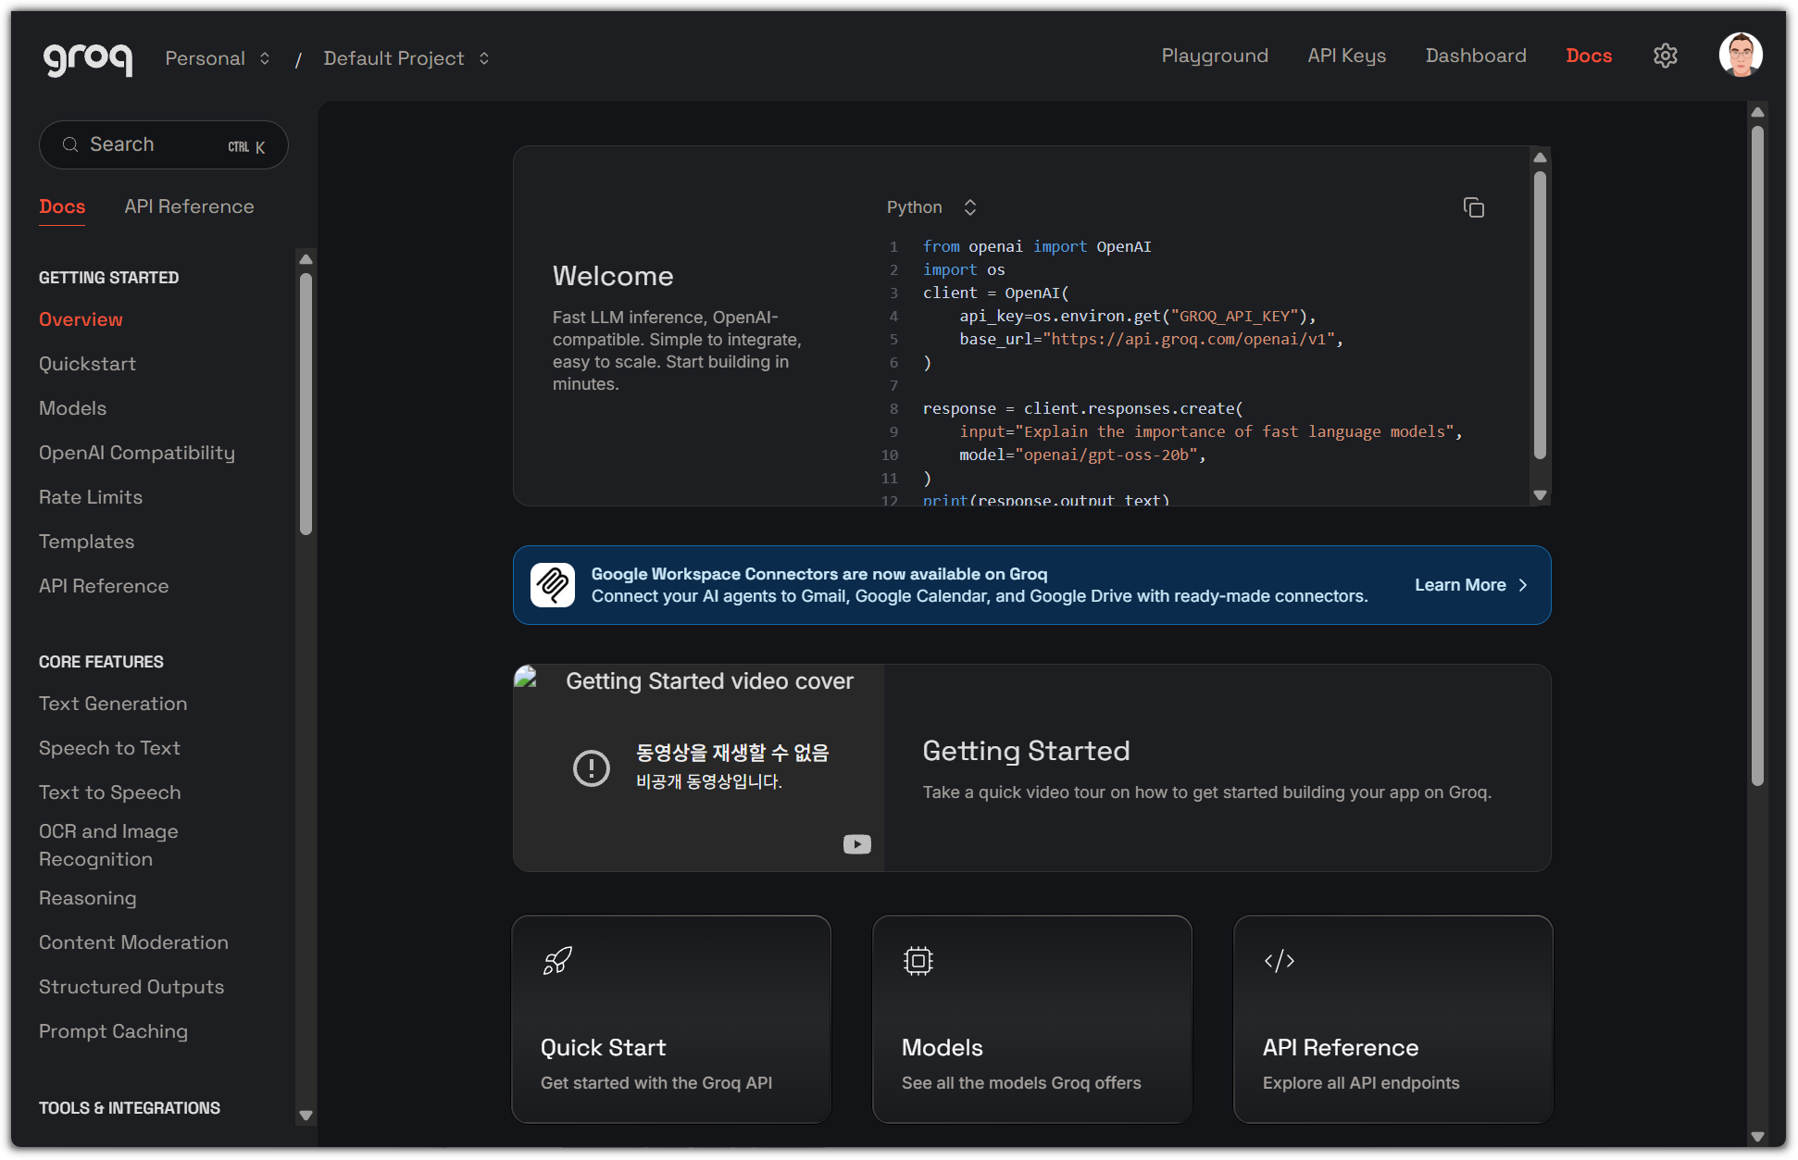Go to the Playground page

pyautogui.click(x=1215, y=56)
